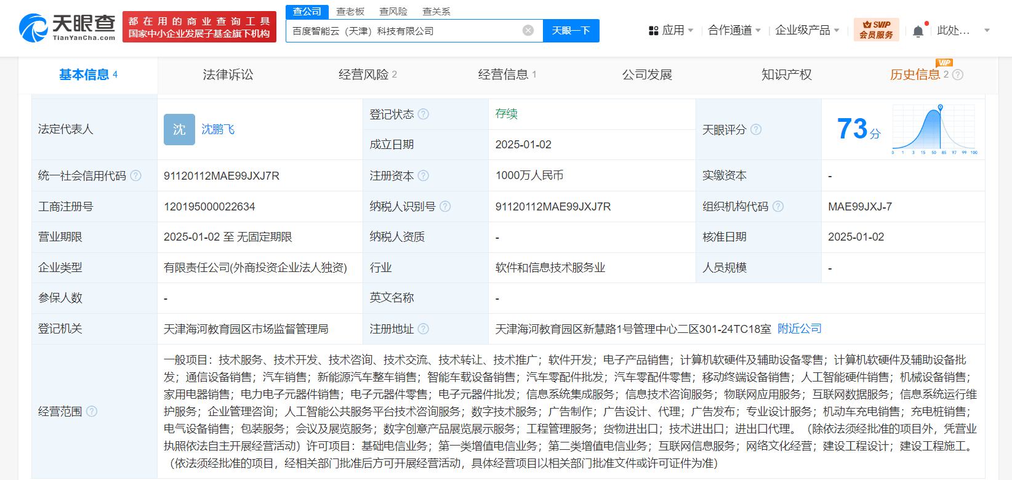
Task: Click the 天眼一下 search button
Action: point(571,31)
